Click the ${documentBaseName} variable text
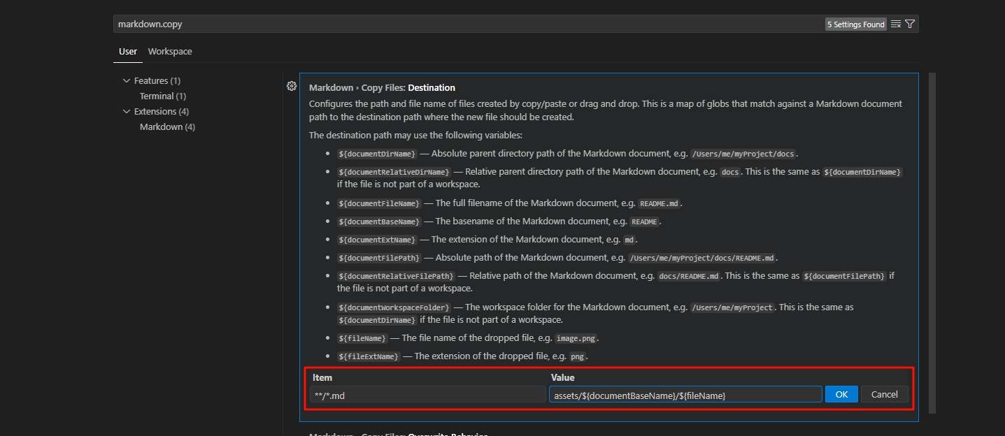 (x=379, y=221)
